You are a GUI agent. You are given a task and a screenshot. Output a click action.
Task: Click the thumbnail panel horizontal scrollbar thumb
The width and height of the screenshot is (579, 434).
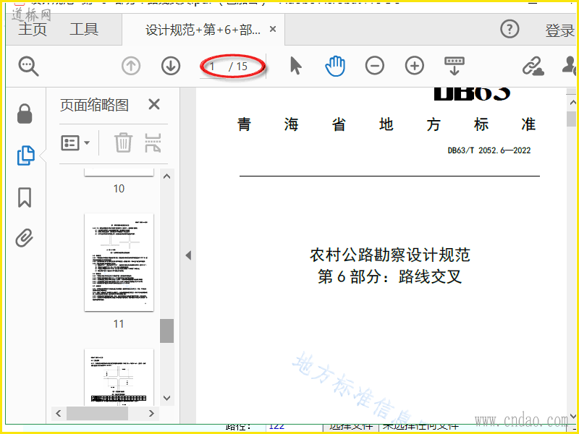click(97, 413)
